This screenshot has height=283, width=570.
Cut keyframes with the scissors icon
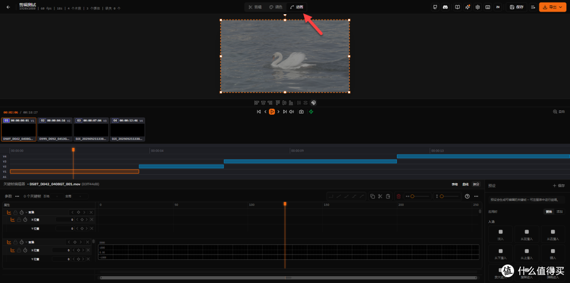coord(380,196)
